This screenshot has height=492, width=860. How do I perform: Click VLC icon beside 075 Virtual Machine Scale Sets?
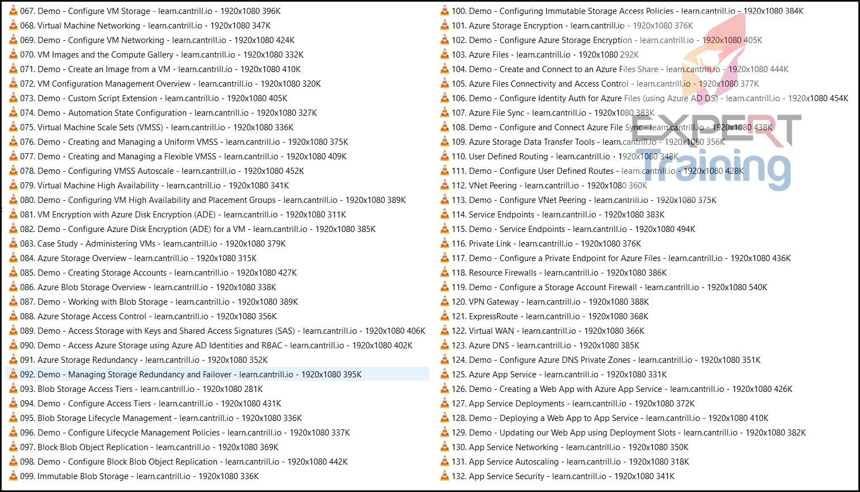(x=13, y=127)
